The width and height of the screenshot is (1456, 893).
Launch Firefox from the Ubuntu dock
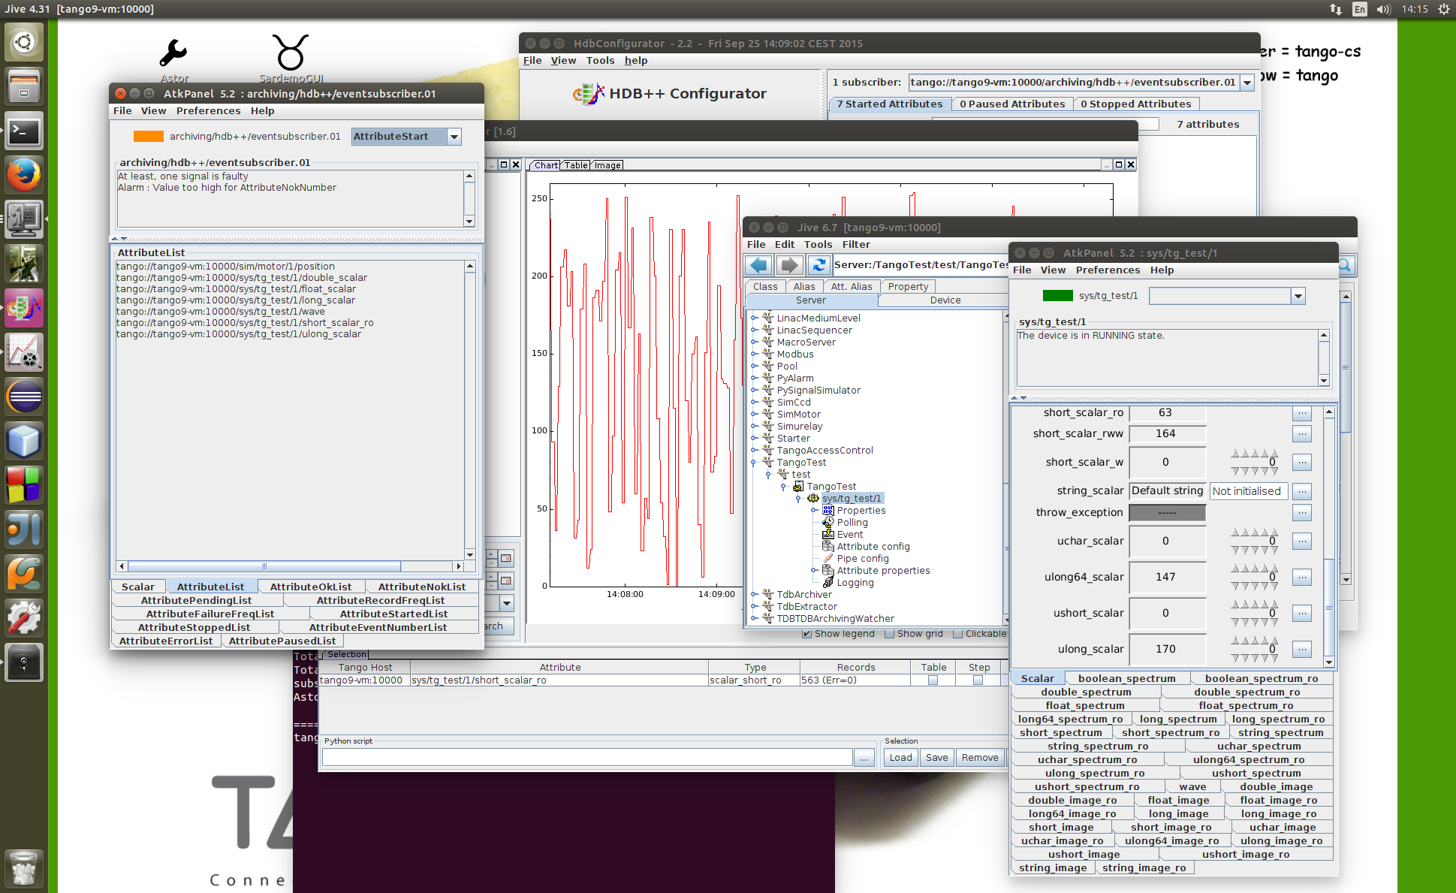(x=24, y=176)
